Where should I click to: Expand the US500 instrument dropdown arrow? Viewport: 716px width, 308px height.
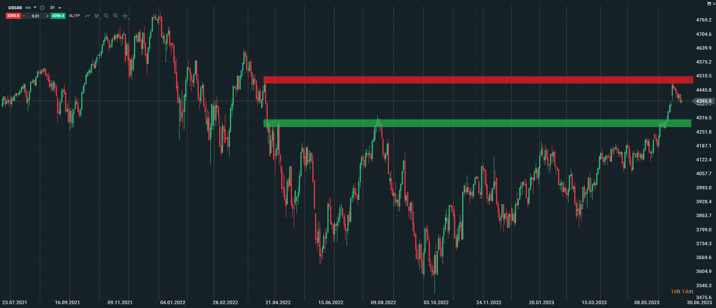point(35,8)
